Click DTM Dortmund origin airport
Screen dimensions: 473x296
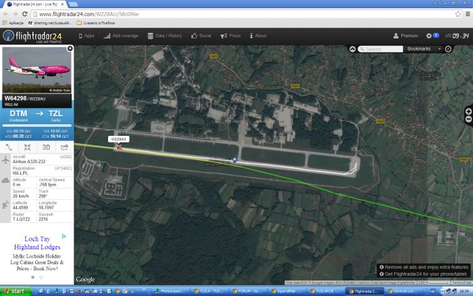(x=18, y=116)
